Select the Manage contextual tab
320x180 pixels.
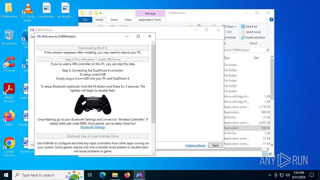click(150, 13)
